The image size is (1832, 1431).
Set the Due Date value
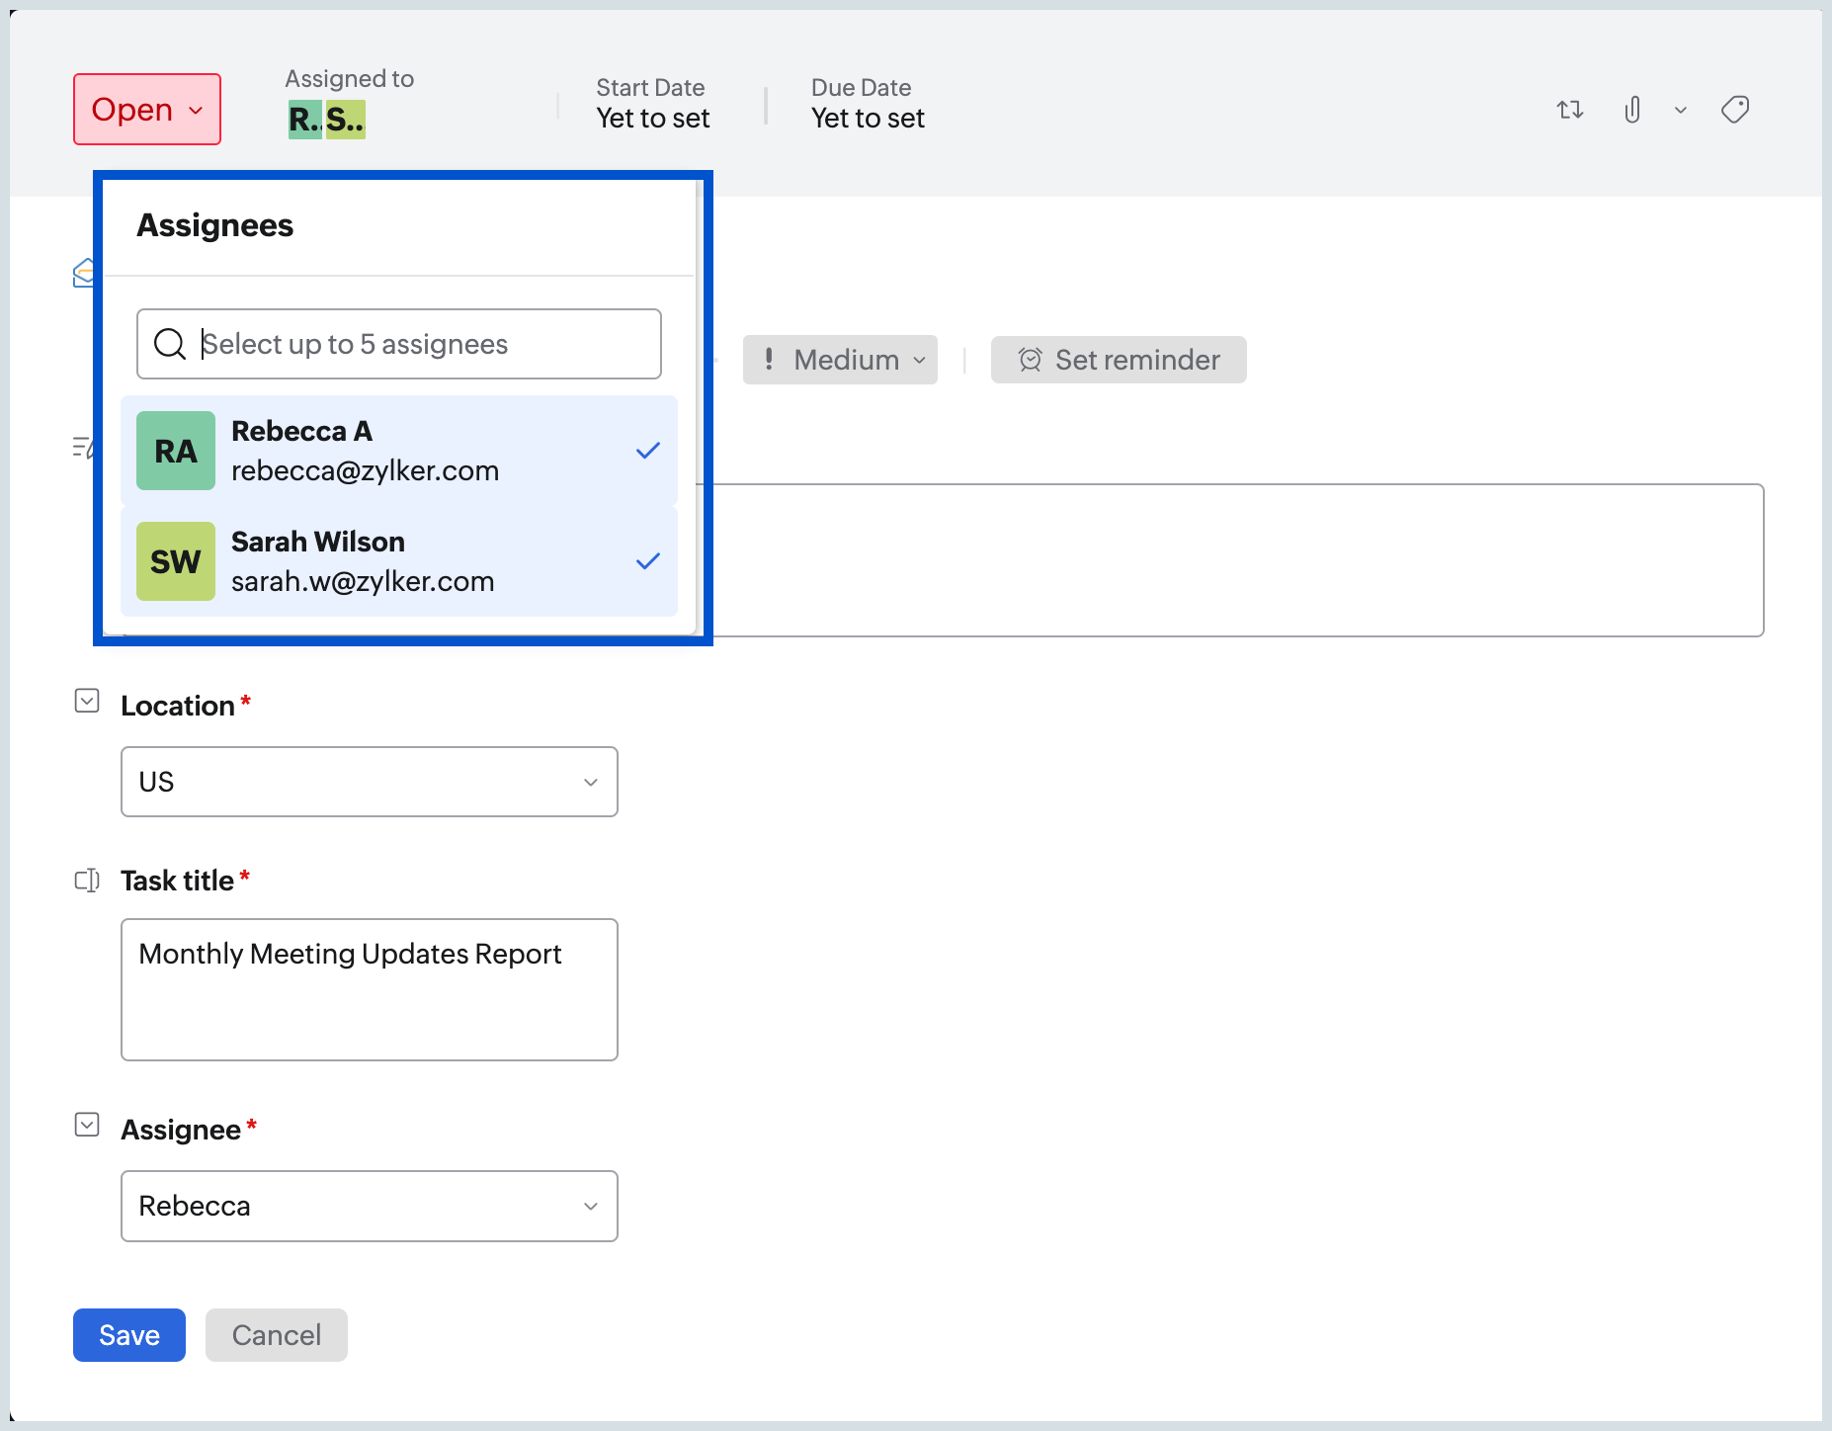(x=868, y=119)
